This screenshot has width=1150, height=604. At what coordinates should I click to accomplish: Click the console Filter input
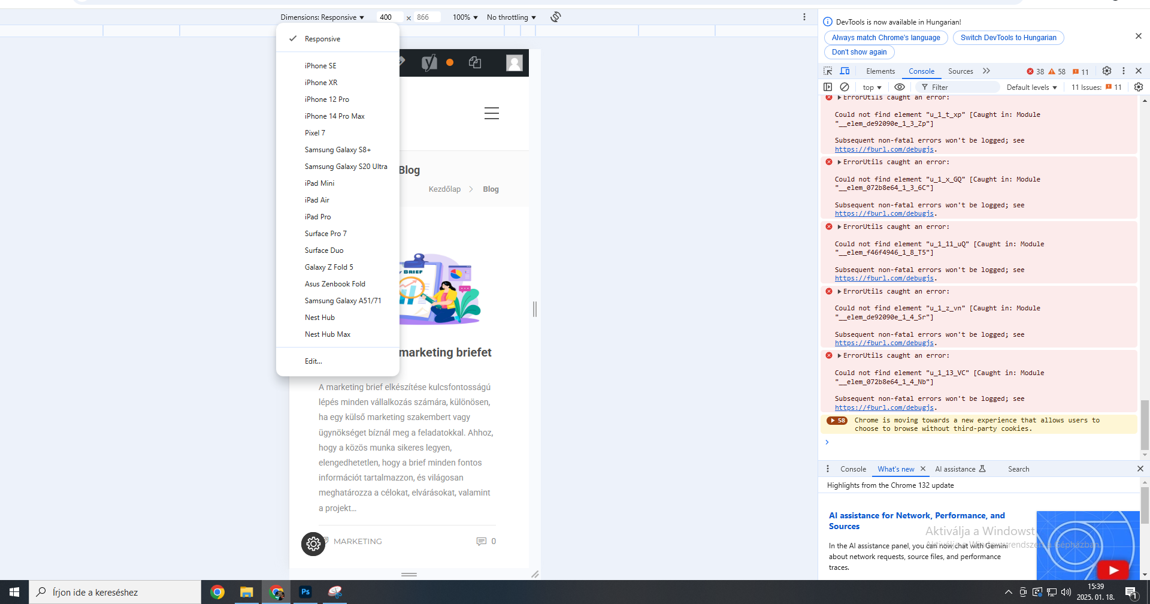pos(959,87)
